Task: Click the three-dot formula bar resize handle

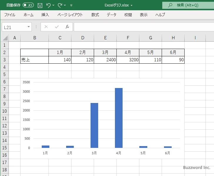Action: [36, 27]
